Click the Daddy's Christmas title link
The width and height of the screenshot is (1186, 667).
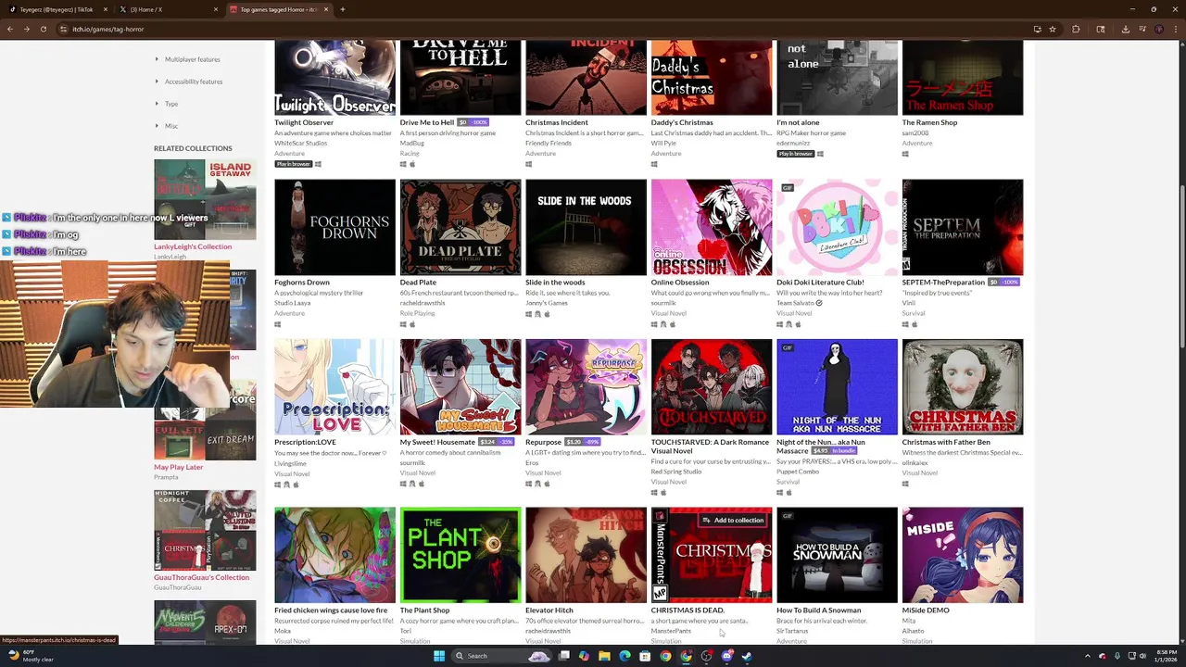[x=682, y=122]
